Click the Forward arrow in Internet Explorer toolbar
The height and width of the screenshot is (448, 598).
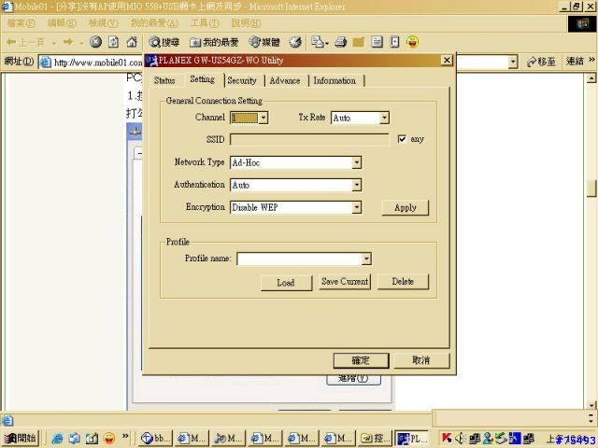tap(68, 42)
